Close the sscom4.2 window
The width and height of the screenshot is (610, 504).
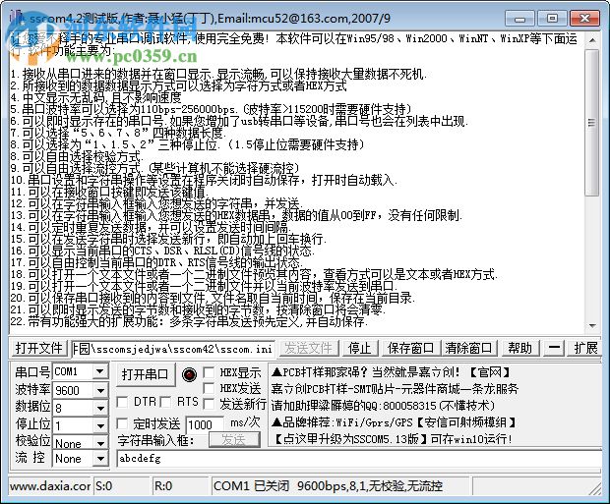[584, 19]
